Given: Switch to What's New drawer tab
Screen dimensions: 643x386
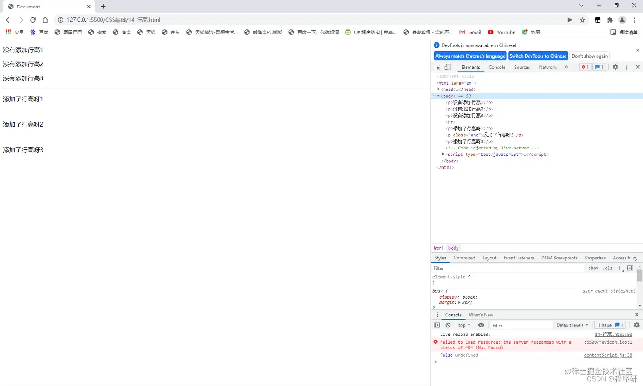Looking at the screenshot, I should point(481,315).
